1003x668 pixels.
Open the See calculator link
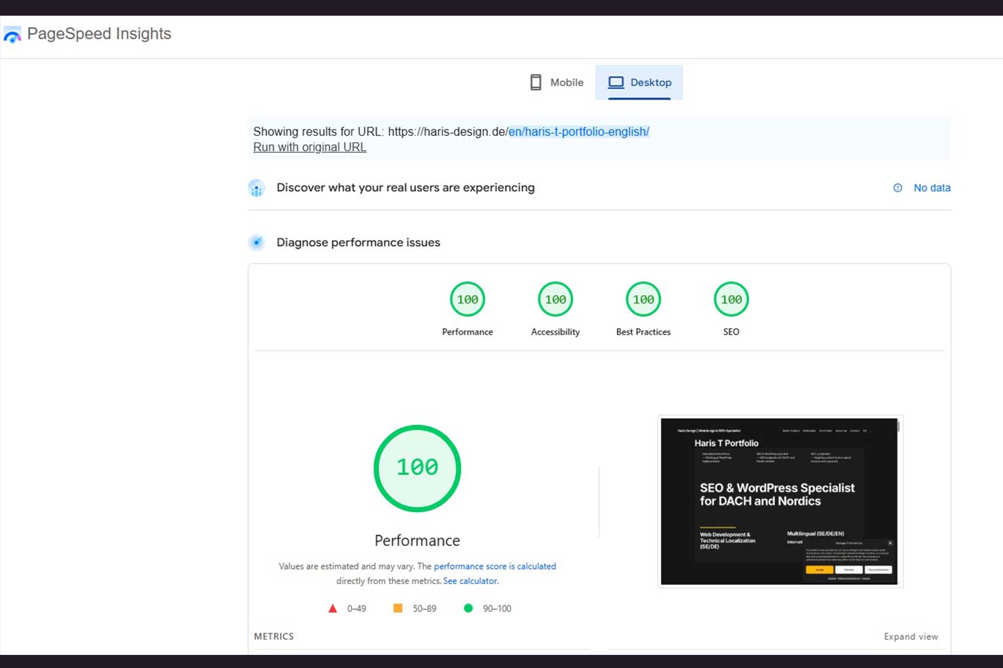[x=470, y=581]
